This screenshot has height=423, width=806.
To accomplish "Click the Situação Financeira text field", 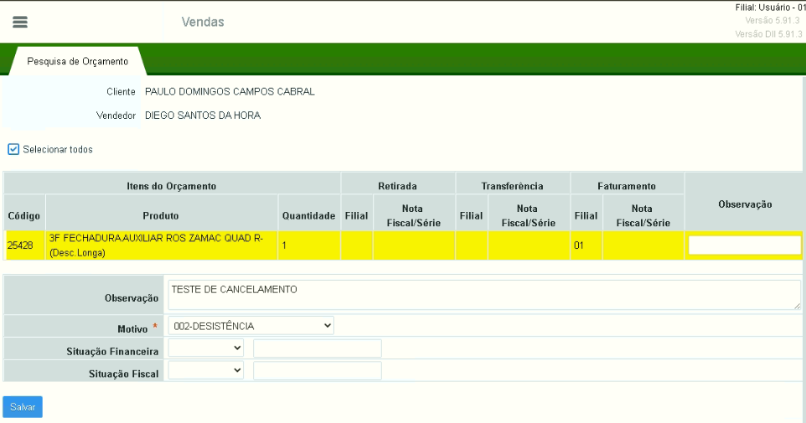I will pyautogui.click(x=317, y=348).
